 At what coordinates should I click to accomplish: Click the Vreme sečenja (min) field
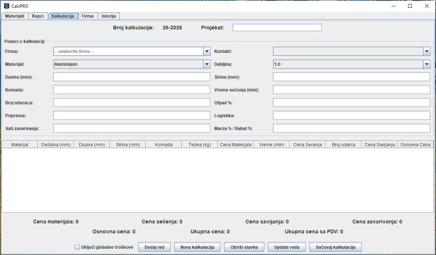[351, 90]
